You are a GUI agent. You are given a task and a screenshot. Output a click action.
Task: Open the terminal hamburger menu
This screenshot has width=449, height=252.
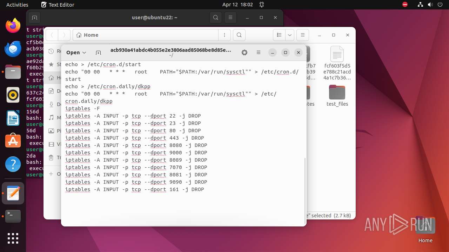pos(230,17)
